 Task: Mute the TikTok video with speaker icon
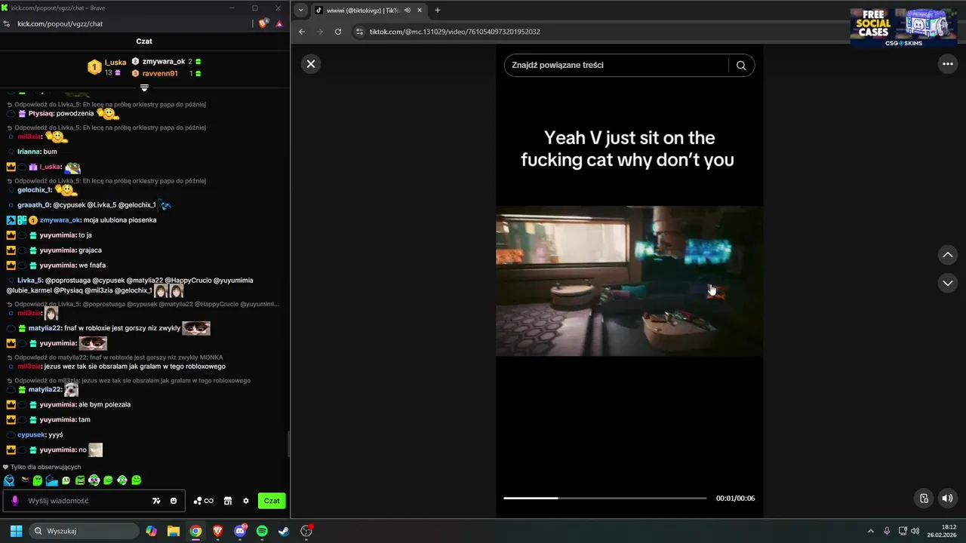click(947, 498)
